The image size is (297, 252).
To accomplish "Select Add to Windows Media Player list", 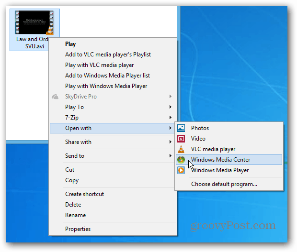I will pos(113,76).
